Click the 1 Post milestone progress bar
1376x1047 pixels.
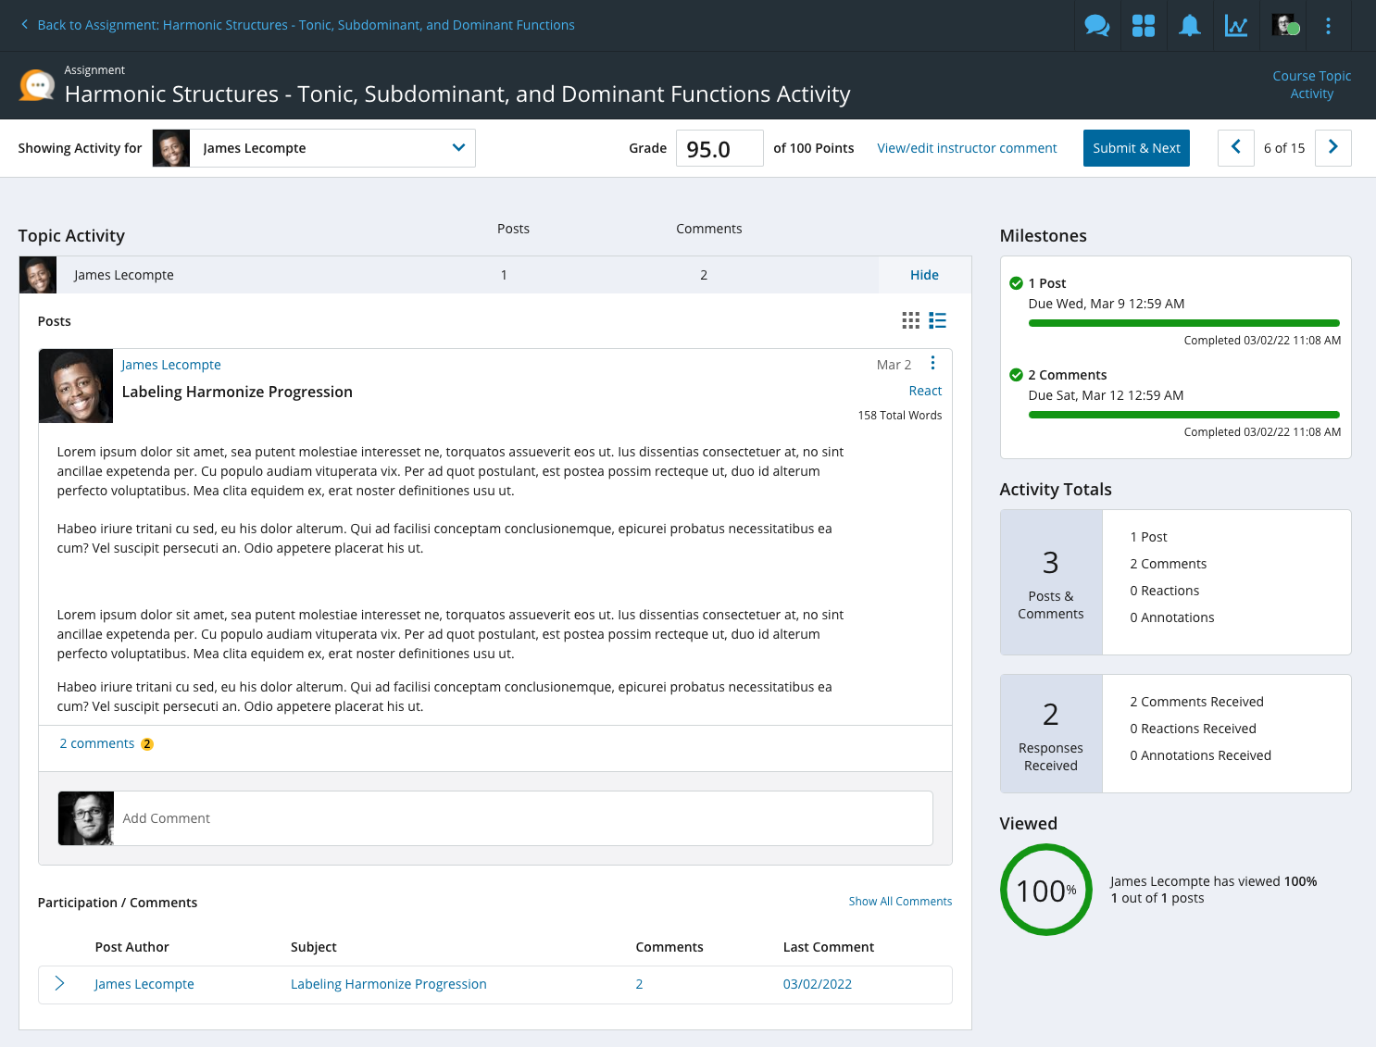click(1183, 323)
